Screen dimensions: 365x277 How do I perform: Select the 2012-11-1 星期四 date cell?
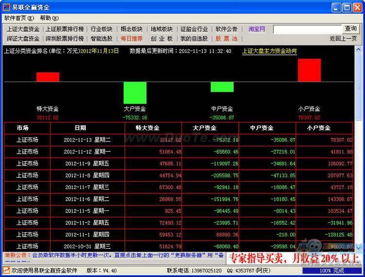[x=87, y=235]
